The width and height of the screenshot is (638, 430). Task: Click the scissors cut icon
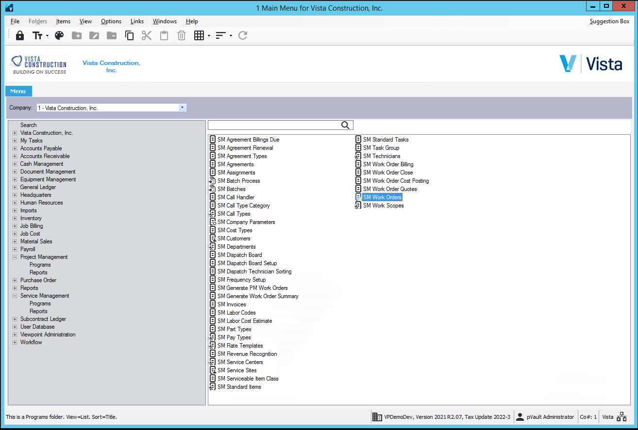click(147, 35)
